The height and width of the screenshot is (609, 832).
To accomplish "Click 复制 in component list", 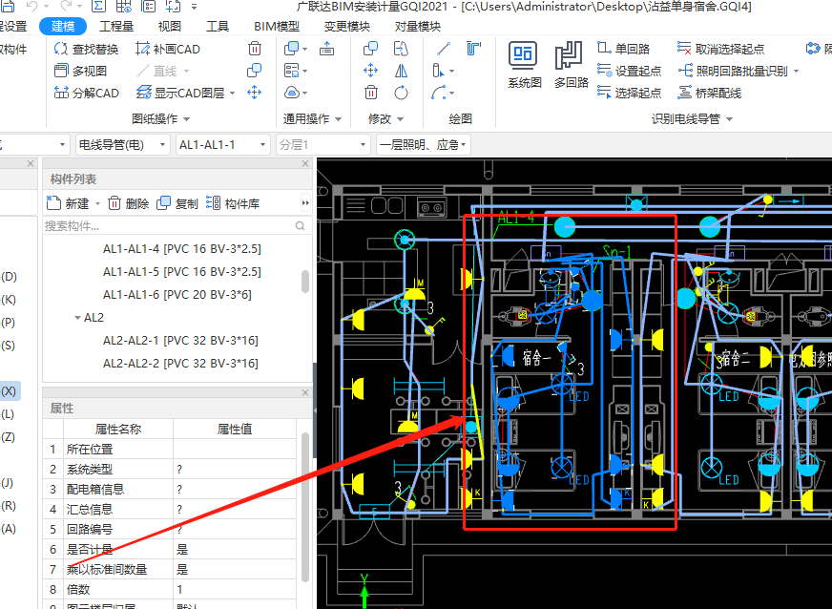I will [x=177, y=203].
